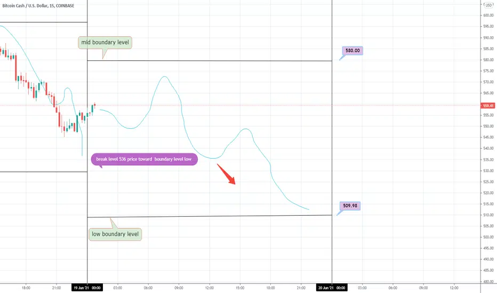Click the purple 'break level 536' callout
Screen dimensions: 497x293
[144, 159]
